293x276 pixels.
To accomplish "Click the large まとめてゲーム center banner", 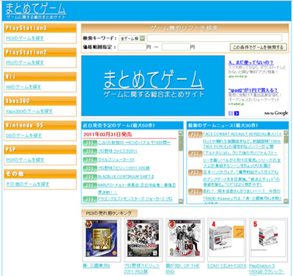I will click(x=153, y=86).
